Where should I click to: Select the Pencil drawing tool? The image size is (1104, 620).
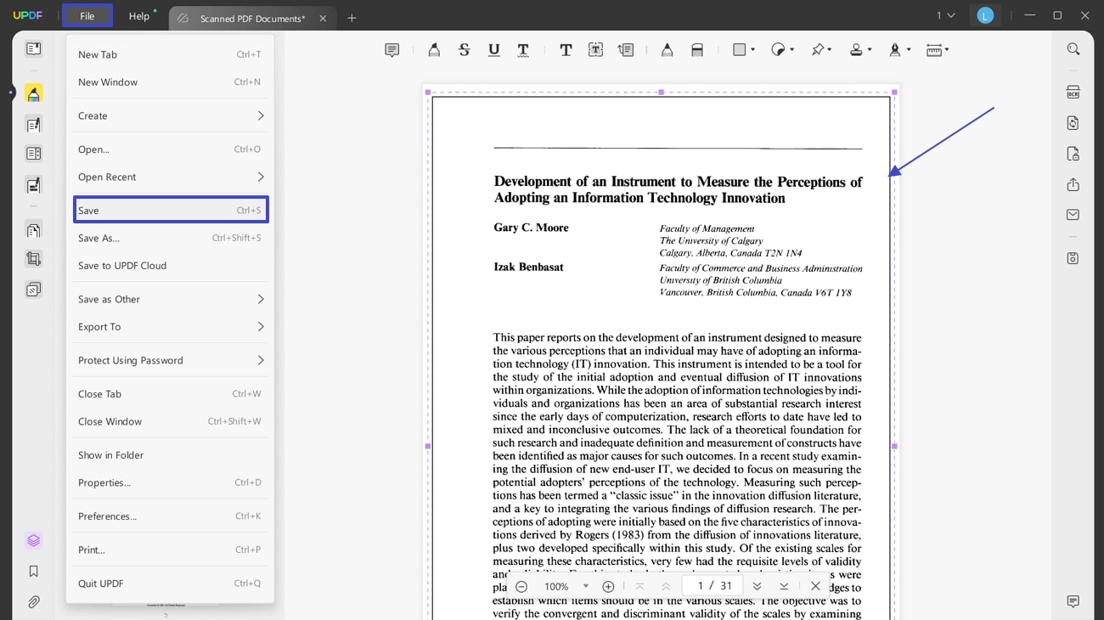point(667,49)
